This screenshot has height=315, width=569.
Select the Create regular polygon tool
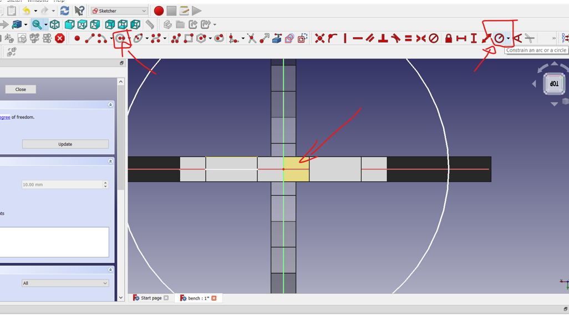201,38
